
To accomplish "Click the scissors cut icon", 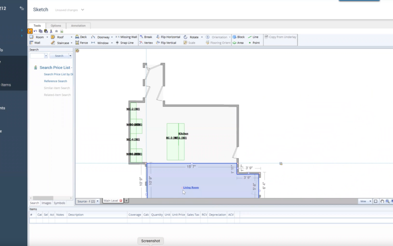I will 51,31.
